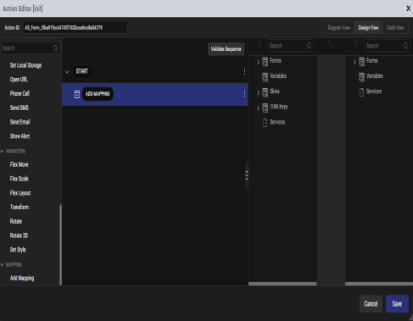This screenshot has height=321, width=413.
Task: Click the ADD MAPPING action icon in the sequence
Action: tap(77, 94)
